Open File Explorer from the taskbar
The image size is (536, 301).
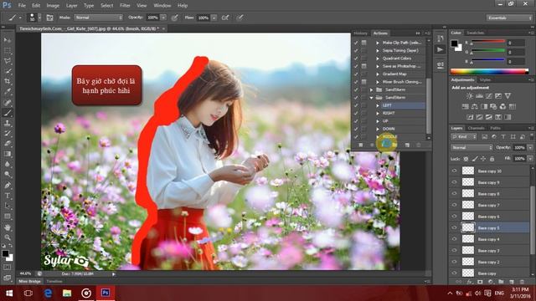click(x=67, y=293)
